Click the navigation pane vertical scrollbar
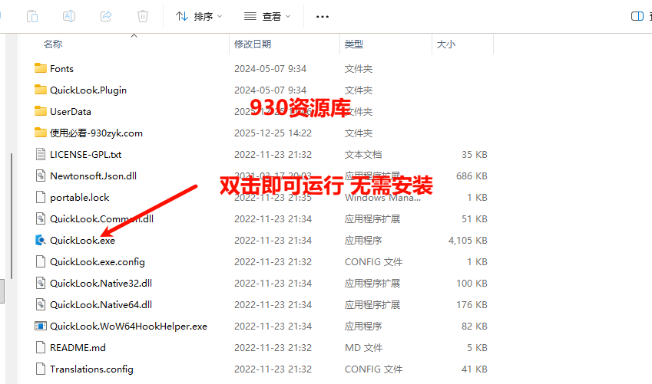The height and width of the screenshot is (384, 652). (x=12, y=216)
